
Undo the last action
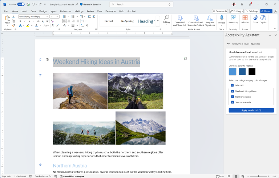click(33, 4)
